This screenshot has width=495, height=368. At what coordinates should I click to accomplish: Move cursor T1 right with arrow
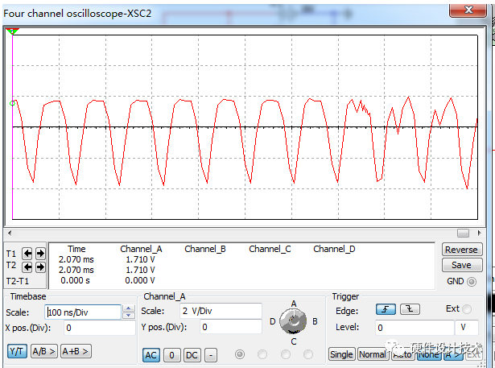coord(40,254)
